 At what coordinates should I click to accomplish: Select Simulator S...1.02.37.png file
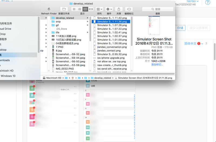[x=111, y=36]
